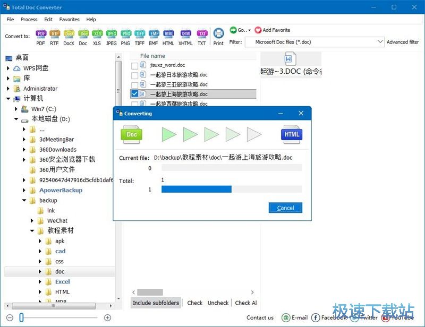Click the Uncheck button
The image size is (425, 327).
click(218, 303)
